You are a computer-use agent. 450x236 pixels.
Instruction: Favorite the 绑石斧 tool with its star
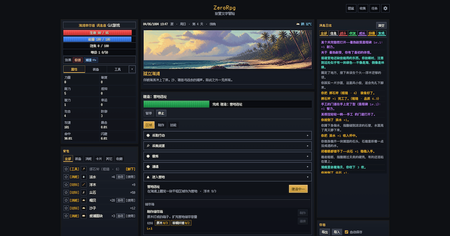pyautogui.click(x=66, y=169)
